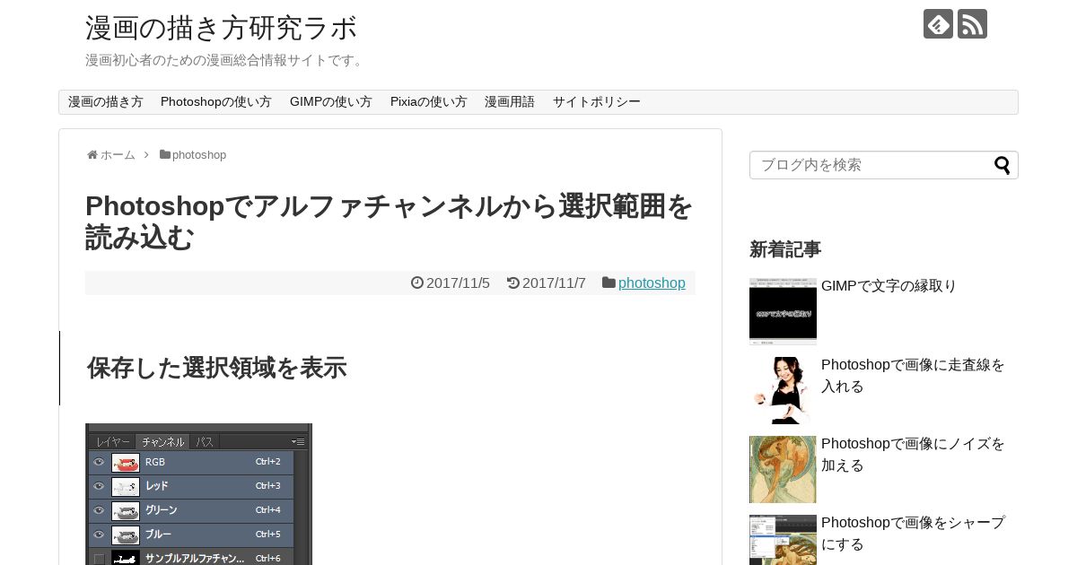Open 漫画用語 menu item

click(x=510, y=102)
